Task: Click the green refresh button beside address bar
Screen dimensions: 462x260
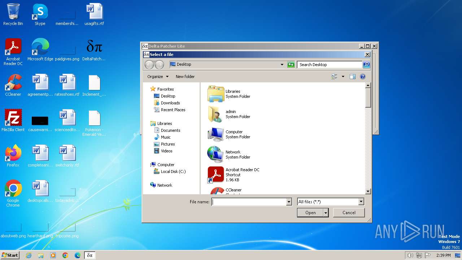Action: [291, 65]
